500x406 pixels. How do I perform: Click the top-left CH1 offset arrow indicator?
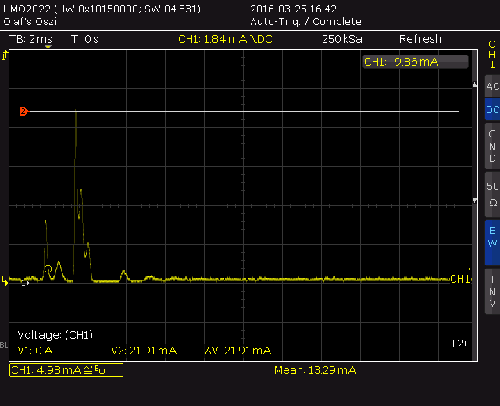(x=5, y=55)
